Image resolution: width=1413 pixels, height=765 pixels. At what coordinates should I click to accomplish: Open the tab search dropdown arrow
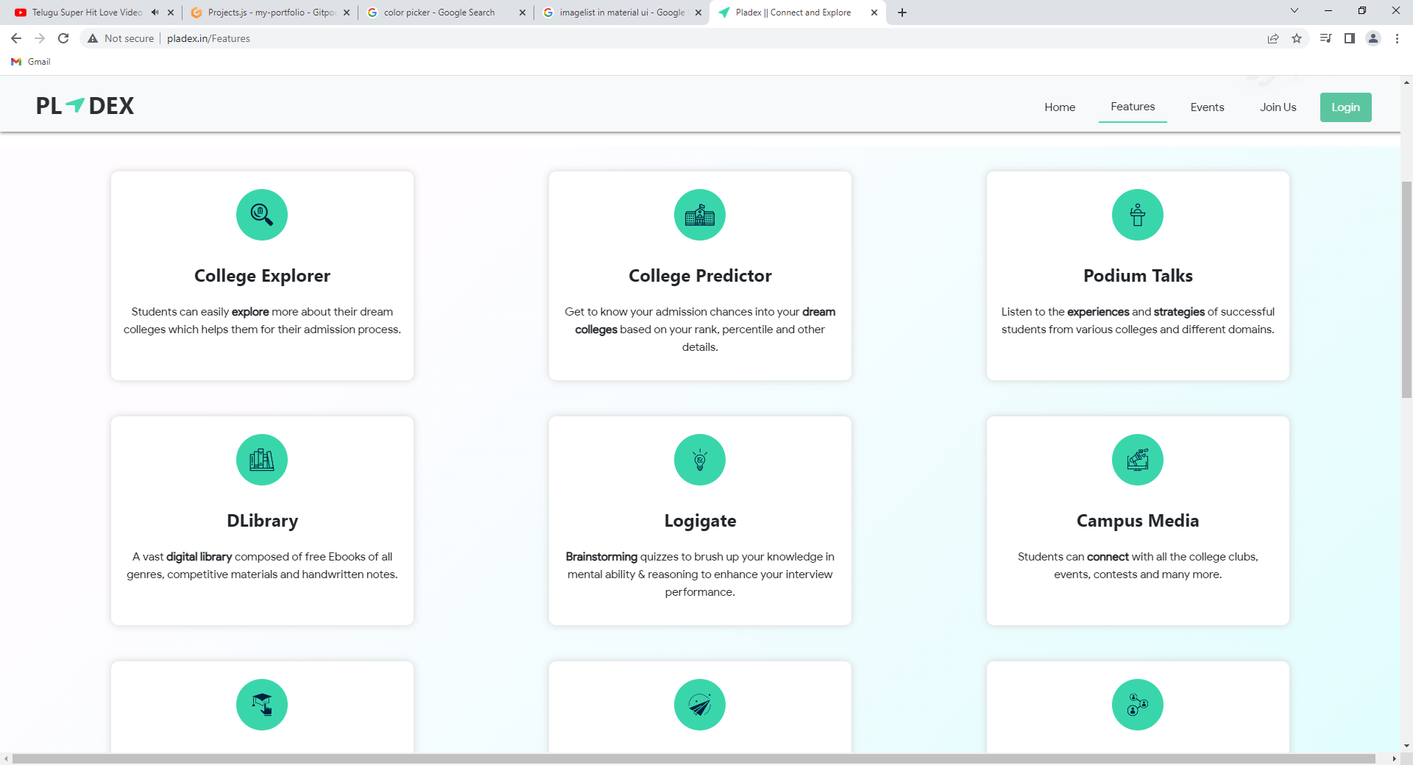(x=1295, y=10)
